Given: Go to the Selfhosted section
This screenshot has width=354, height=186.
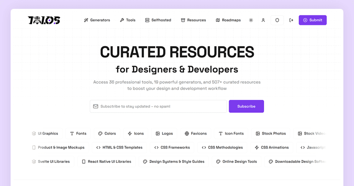Looking at the screenshot, I should pyautogui.click(x=158, y=20).
